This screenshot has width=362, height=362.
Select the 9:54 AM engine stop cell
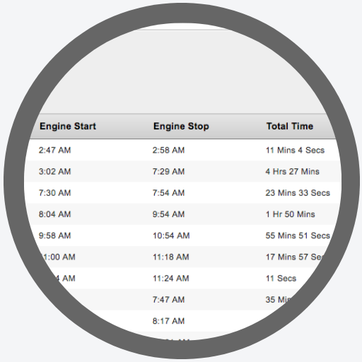(168, 214)
